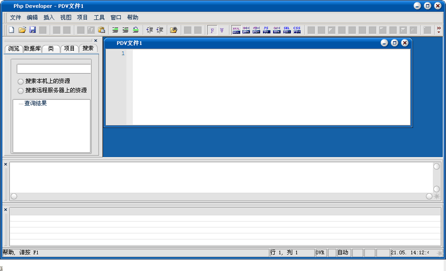Select the HTML syntax mode icon
This screenshot has height=271, width=446.
click(x=246, y=30)
